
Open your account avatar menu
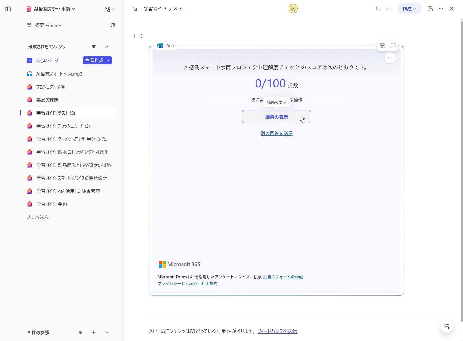(x=293, y=8)
